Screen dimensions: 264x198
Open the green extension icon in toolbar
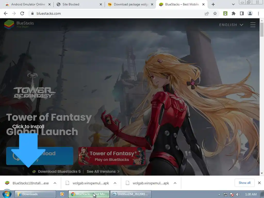pyautogui.click(x=225, y=13)
